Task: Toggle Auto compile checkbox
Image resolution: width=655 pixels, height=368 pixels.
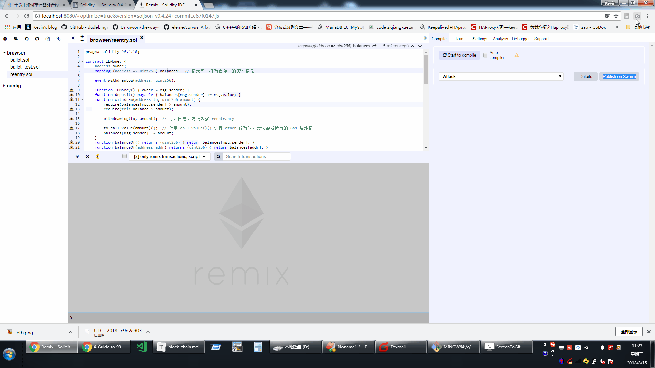Action: 485,55
